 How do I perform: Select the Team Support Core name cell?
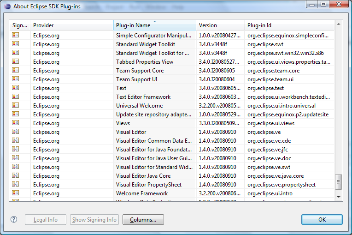click(140, 71)
